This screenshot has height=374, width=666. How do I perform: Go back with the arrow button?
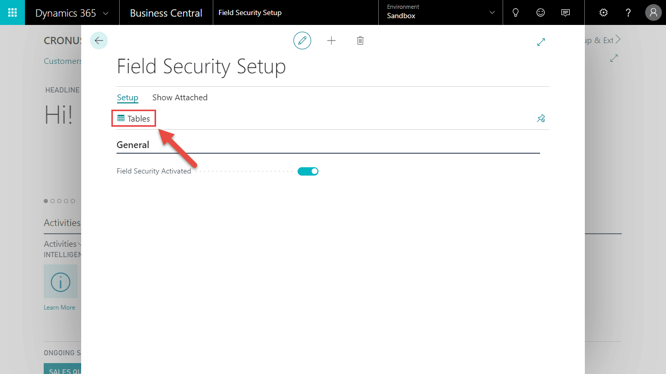(x=99, y=41)
